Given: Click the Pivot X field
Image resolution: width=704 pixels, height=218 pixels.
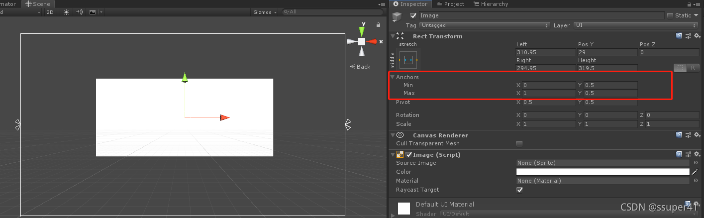Looking at the screenshot, I should pyautogui.click(x=549, y=102).
